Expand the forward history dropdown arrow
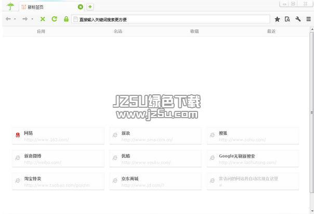314x214 pixels. [32, 19]
